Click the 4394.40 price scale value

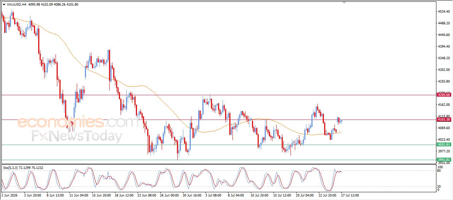[444, 47]
